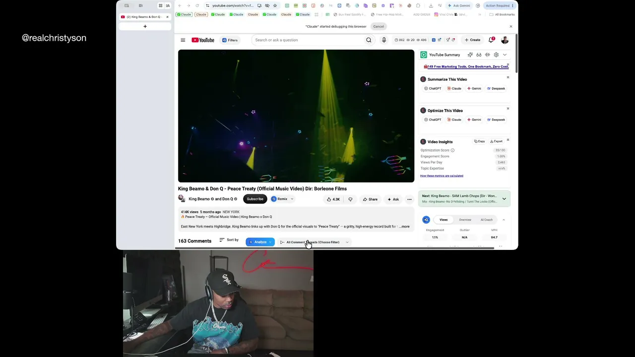Image resolution: width=635 pixels, height=357 pixels.
Task: Optimize This Video with ChatGPT
Action: coord(433,120)
